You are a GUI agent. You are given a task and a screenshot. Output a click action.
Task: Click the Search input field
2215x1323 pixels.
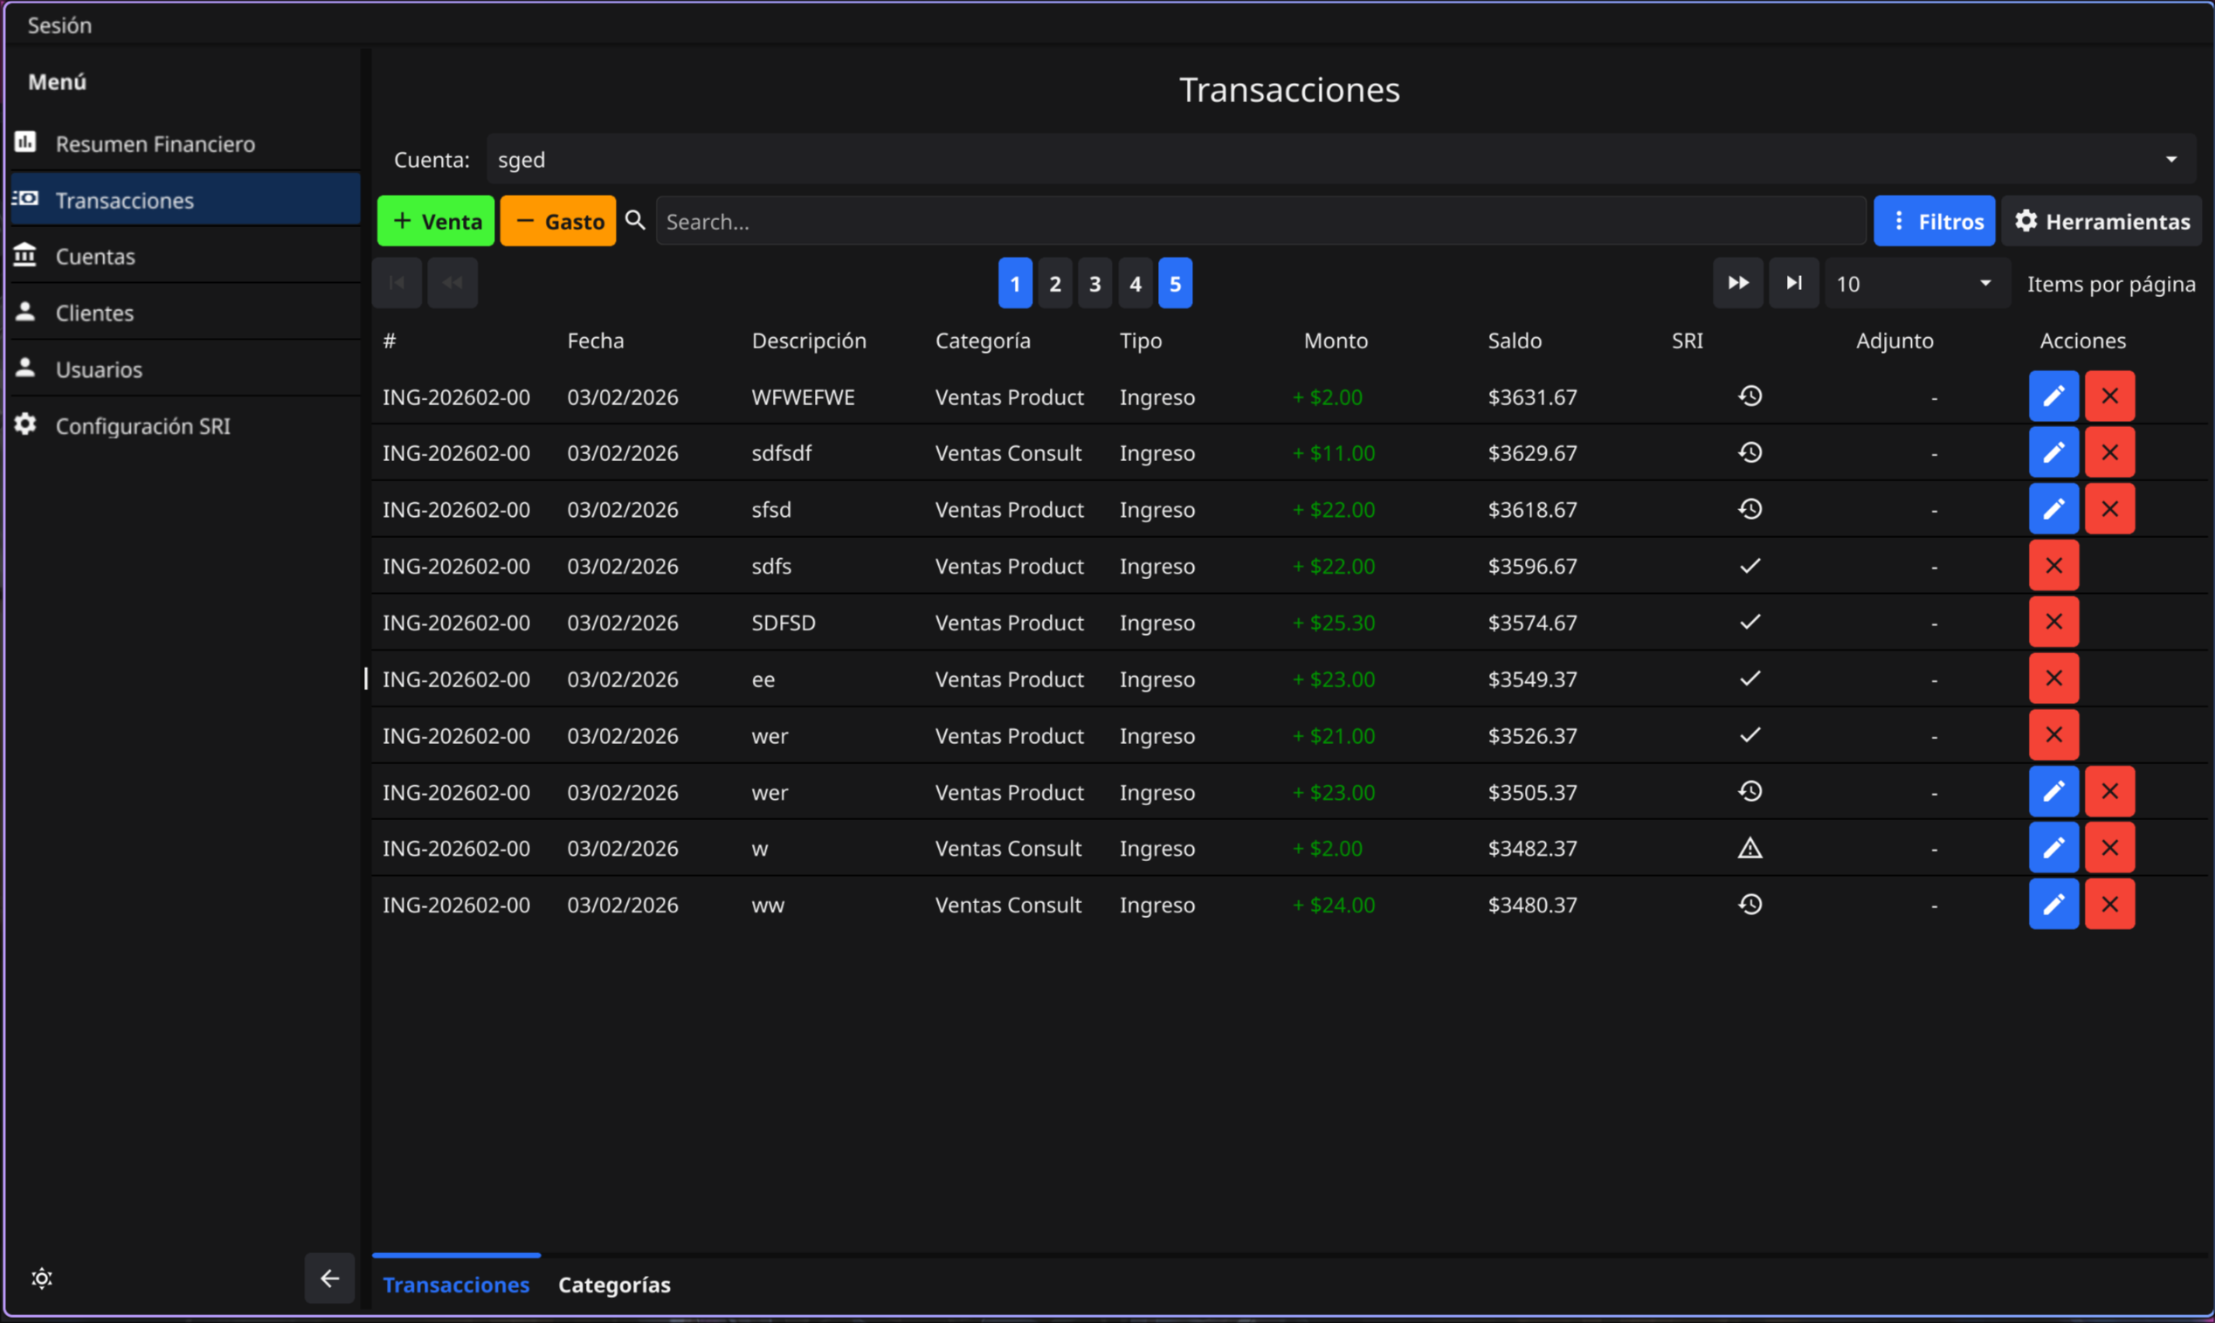pos(1259,221)
